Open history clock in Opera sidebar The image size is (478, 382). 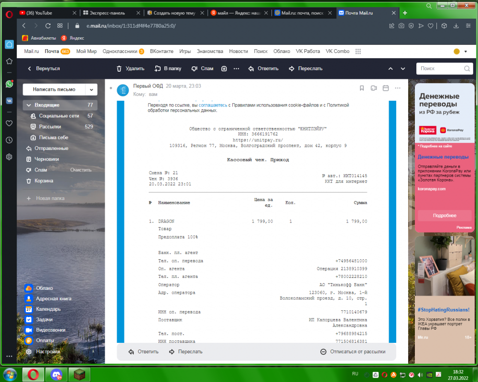pos(9,140)
